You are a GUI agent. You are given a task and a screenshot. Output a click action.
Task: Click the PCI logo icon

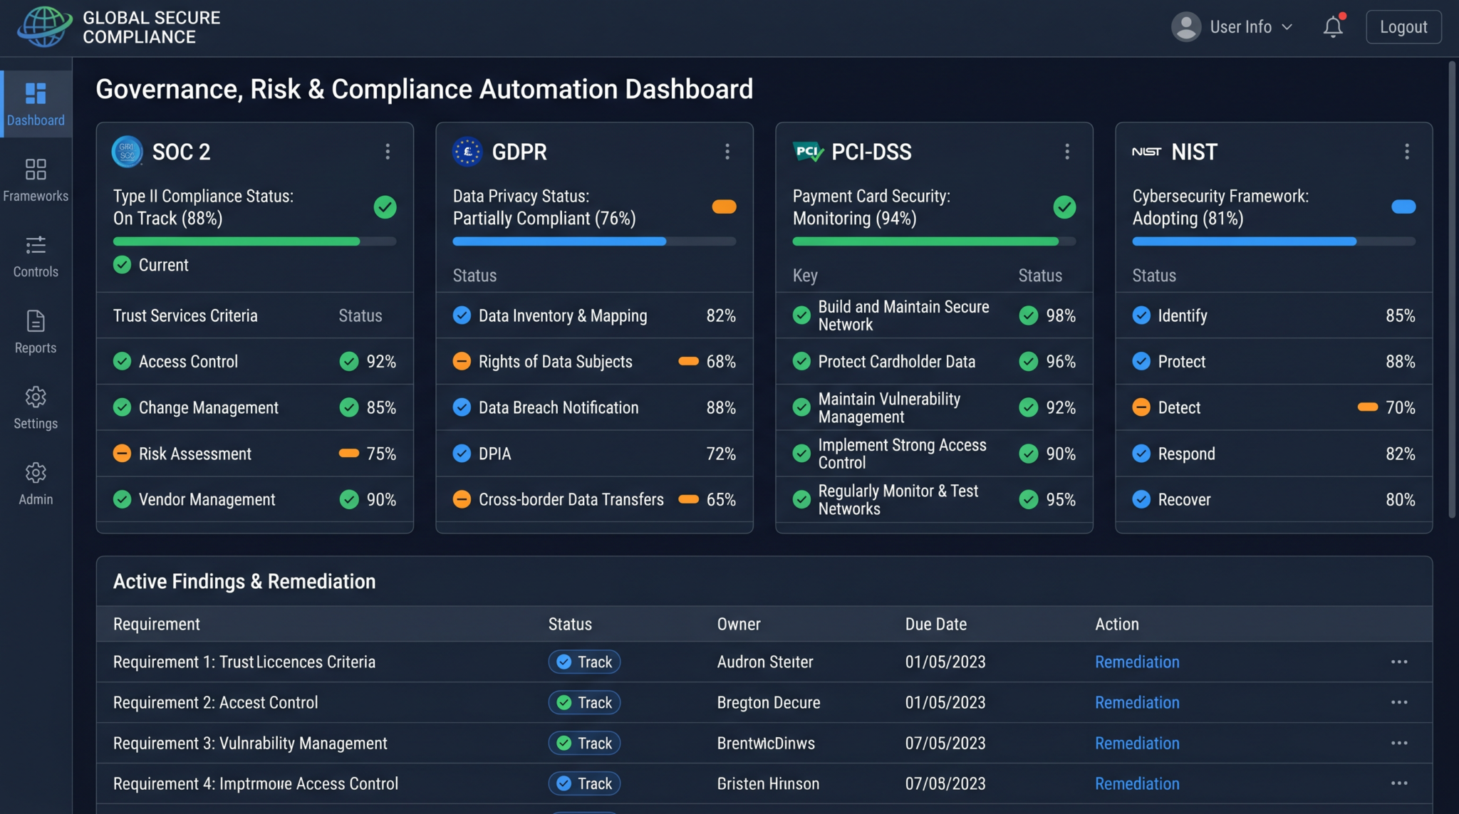[x=808, y=152]
